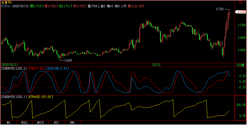Click the 增+0 value in header
247x125 pixels.
(x=110, y=6)
